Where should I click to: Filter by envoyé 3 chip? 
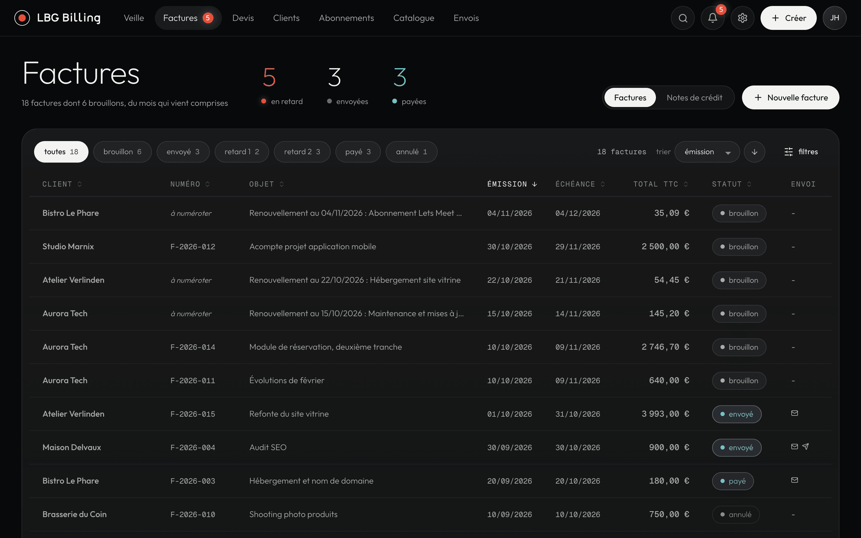click(x=183, y=152)
